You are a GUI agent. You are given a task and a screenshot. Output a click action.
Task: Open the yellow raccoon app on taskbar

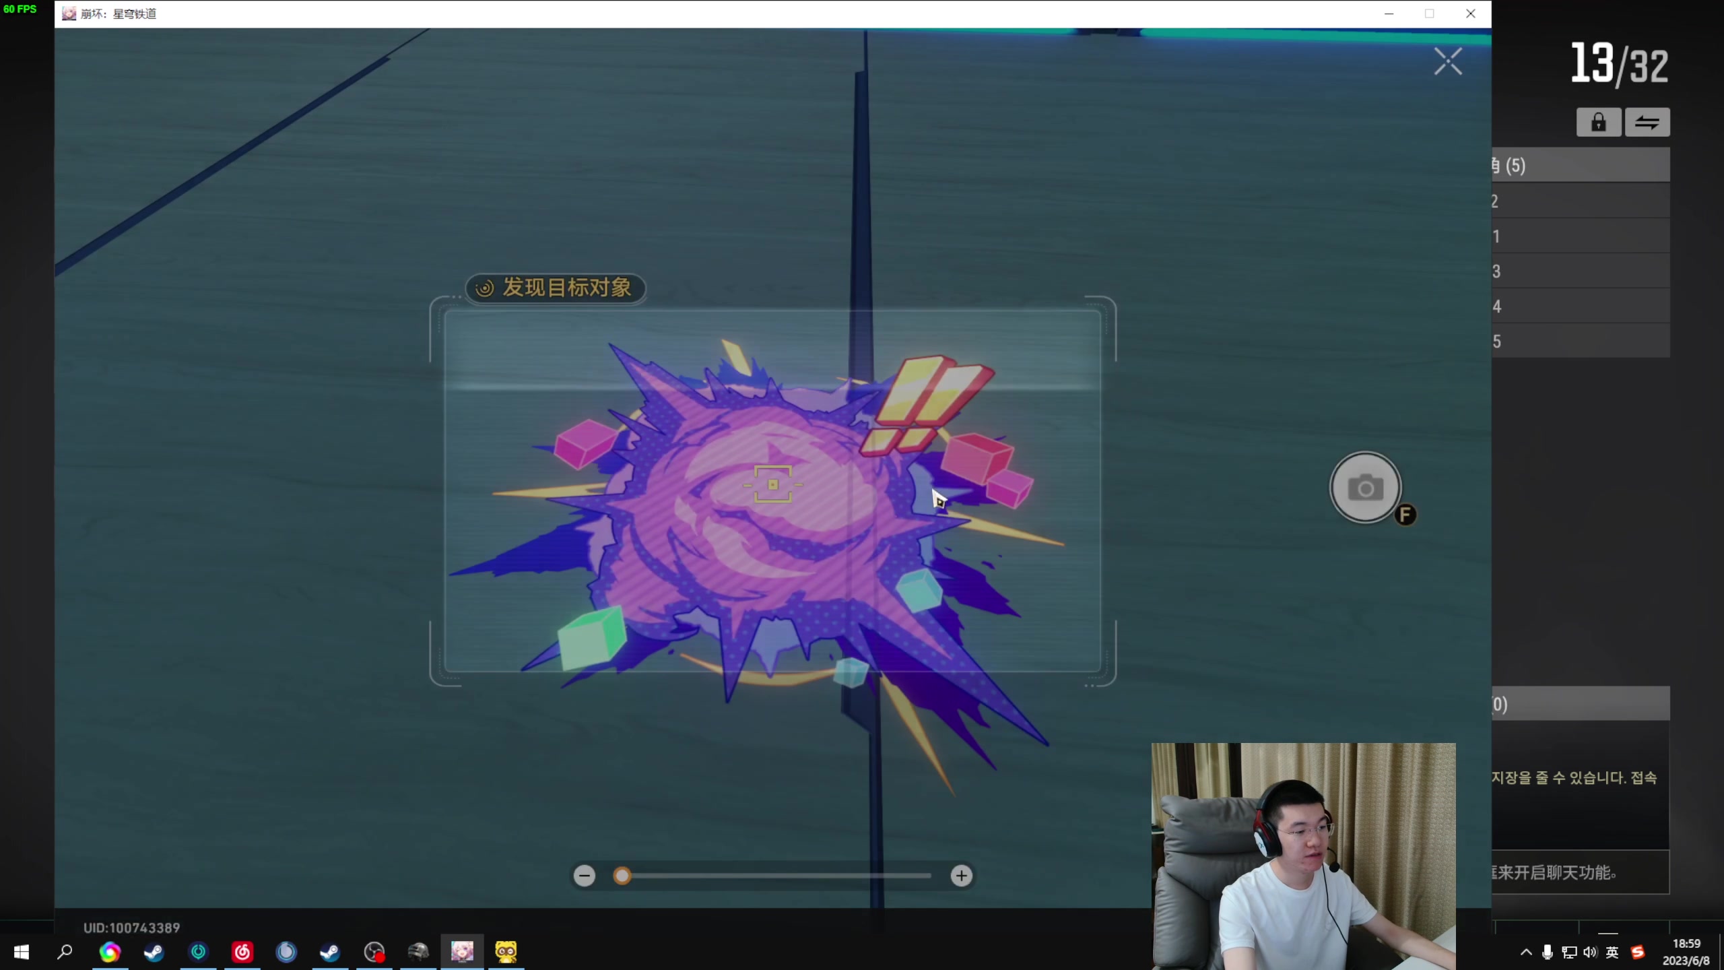pyautogui.click(x=506, y=952)
